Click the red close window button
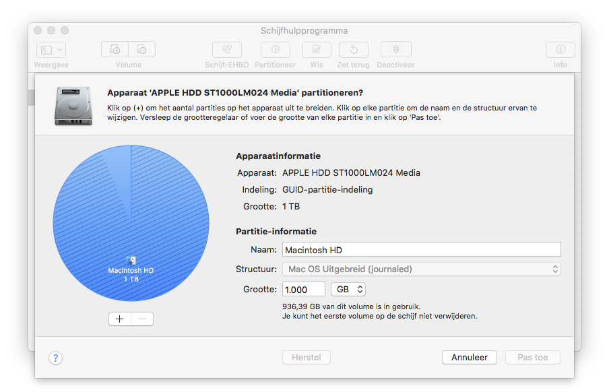 [38, 30]
